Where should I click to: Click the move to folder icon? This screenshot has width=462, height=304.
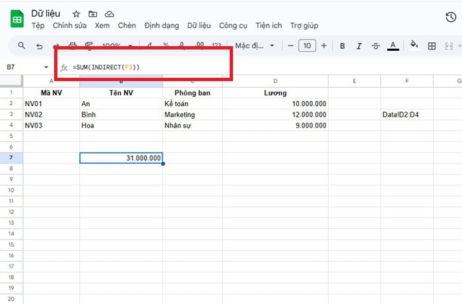[92, 14]
